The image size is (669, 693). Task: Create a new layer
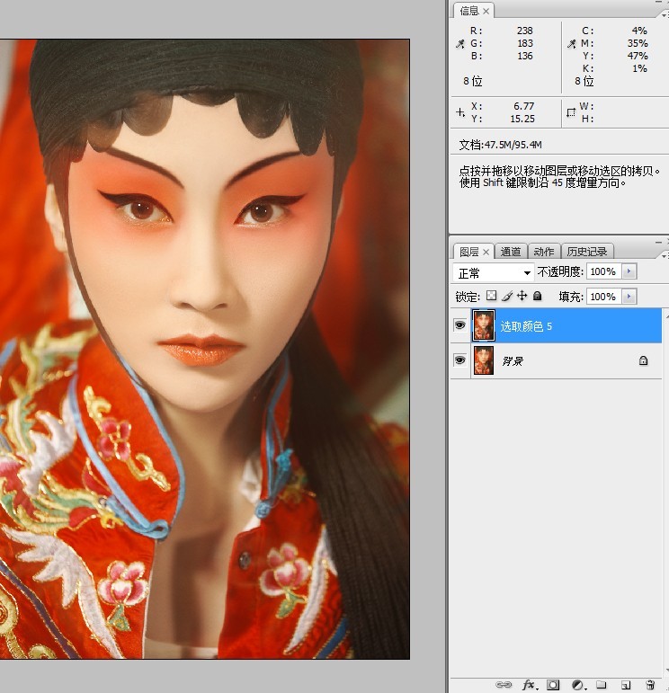(626, 685)
